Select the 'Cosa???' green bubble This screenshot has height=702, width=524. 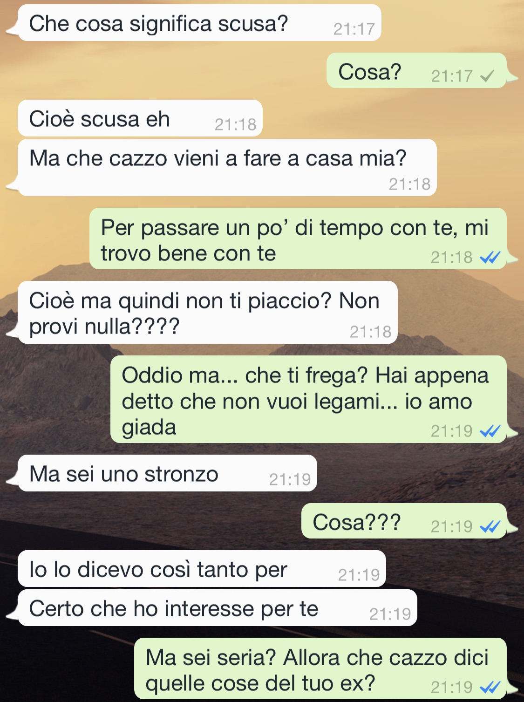click(x=404, y=521)
